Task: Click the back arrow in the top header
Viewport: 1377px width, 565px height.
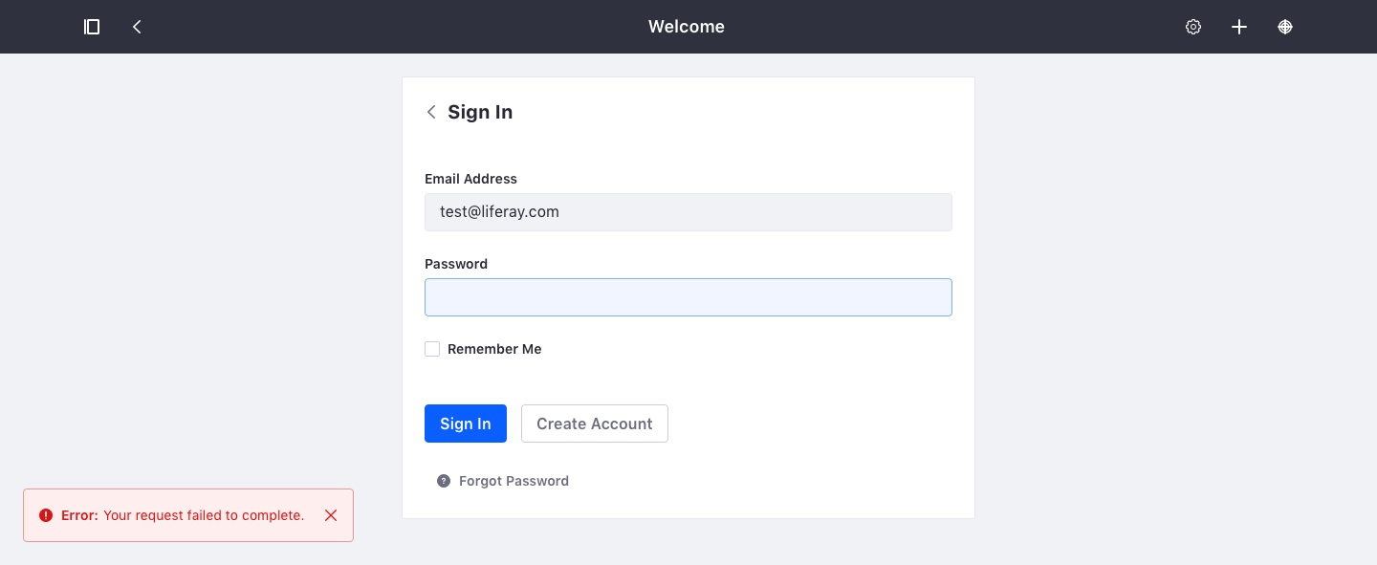Action: 137,27
